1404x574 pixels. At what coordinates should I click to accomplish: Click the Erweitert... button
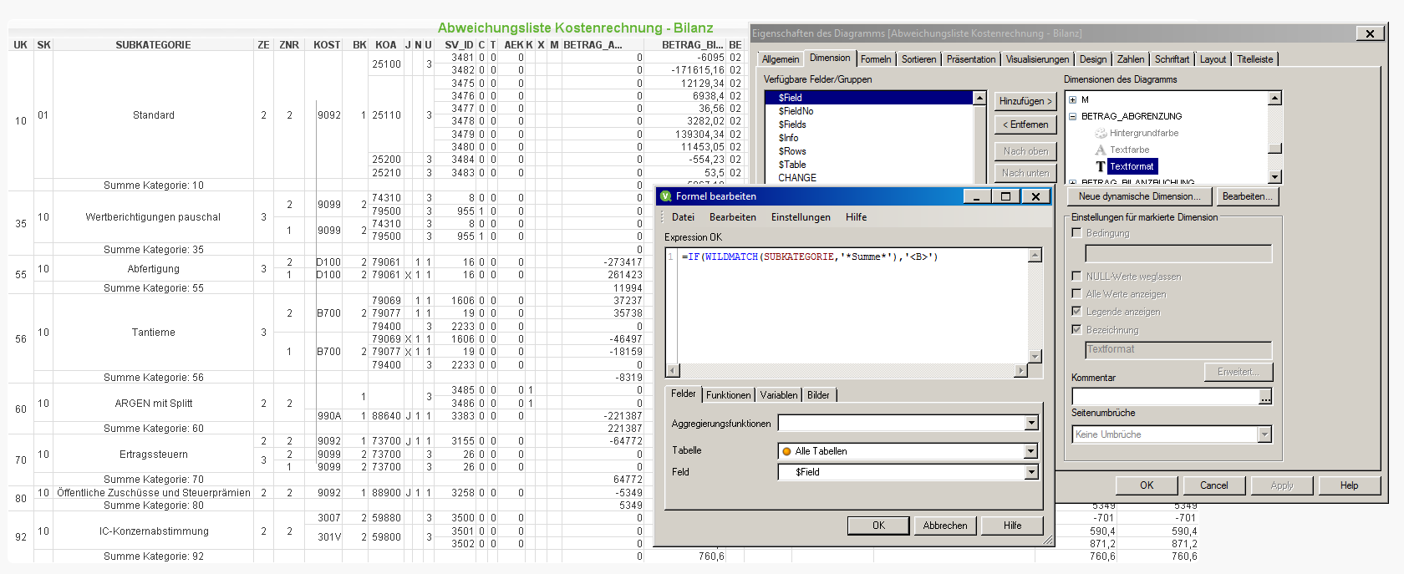pos(1238,372)
